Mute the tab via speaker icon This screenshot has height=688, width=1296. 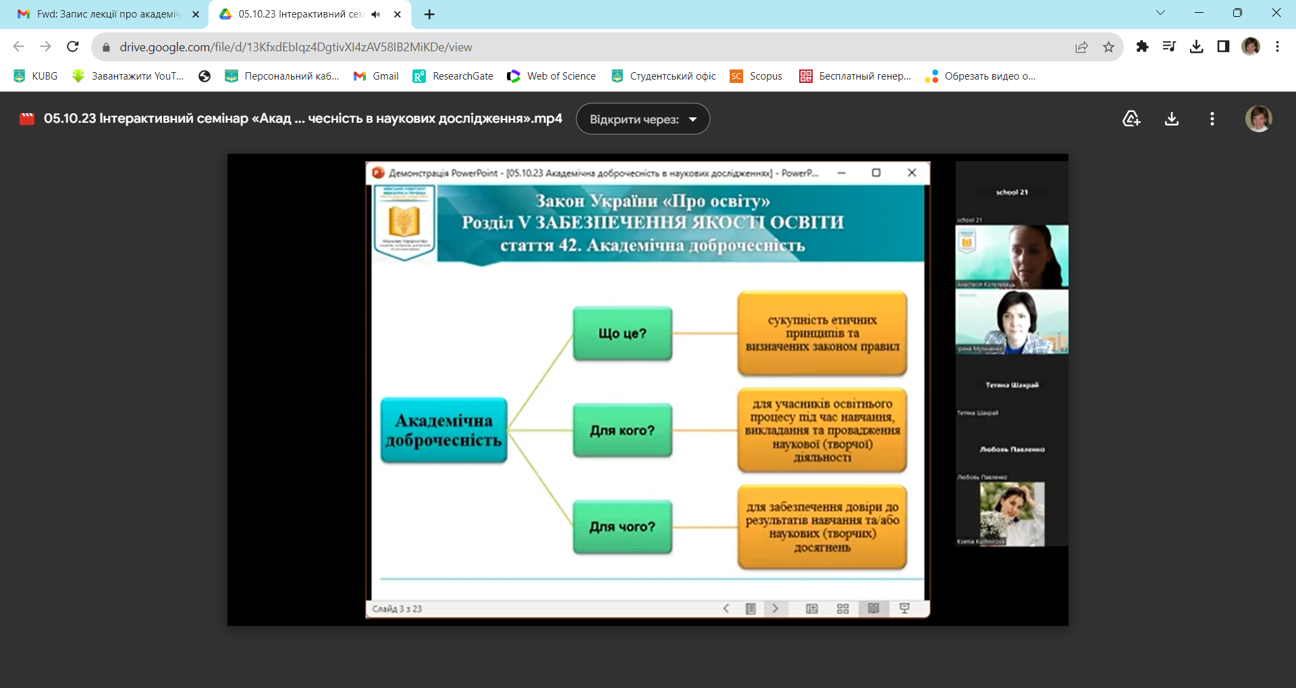pyautogui.click(x=376, y=14)
